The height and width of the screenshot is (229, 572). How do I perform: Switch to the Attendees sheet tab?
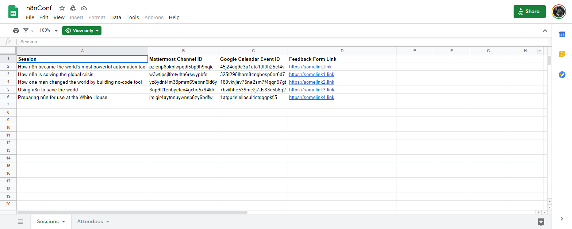coord(93,222)
